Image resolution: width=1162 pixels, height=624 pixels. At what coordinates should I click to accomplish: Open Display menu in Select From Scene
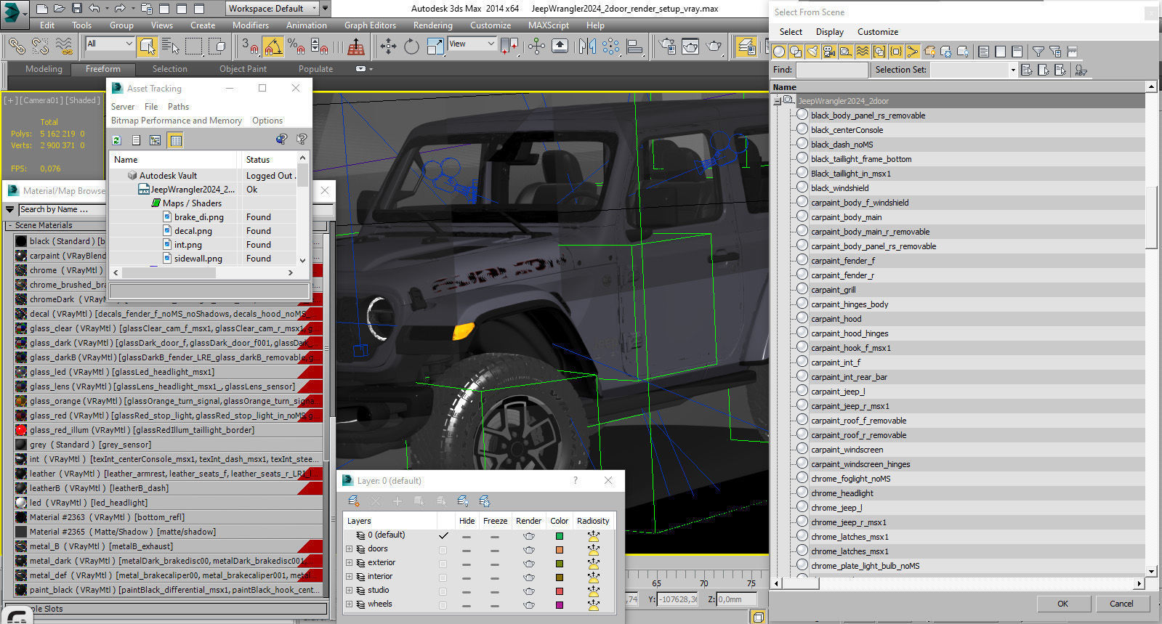(829, 32)
